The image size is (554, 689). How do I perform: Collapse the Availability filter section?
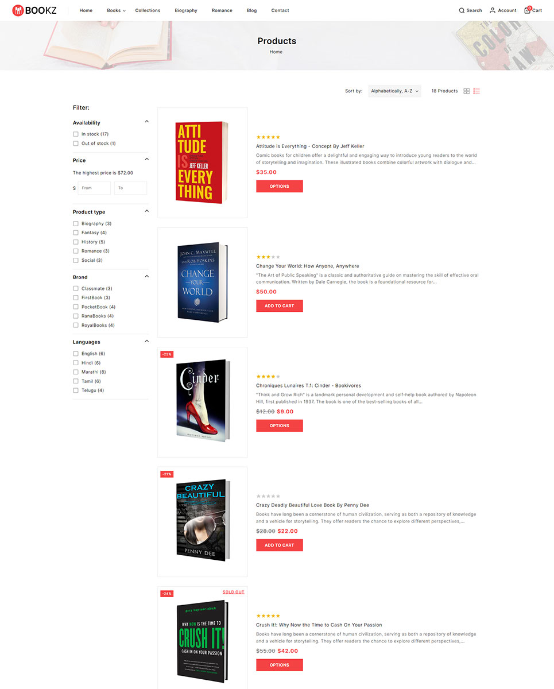146,122
